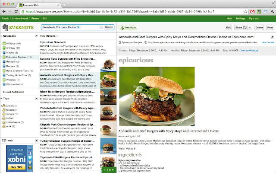Open the Turkey Cheddar Burgers note thumbnail
Screen dimensions: 276x173
coord(108,146)
